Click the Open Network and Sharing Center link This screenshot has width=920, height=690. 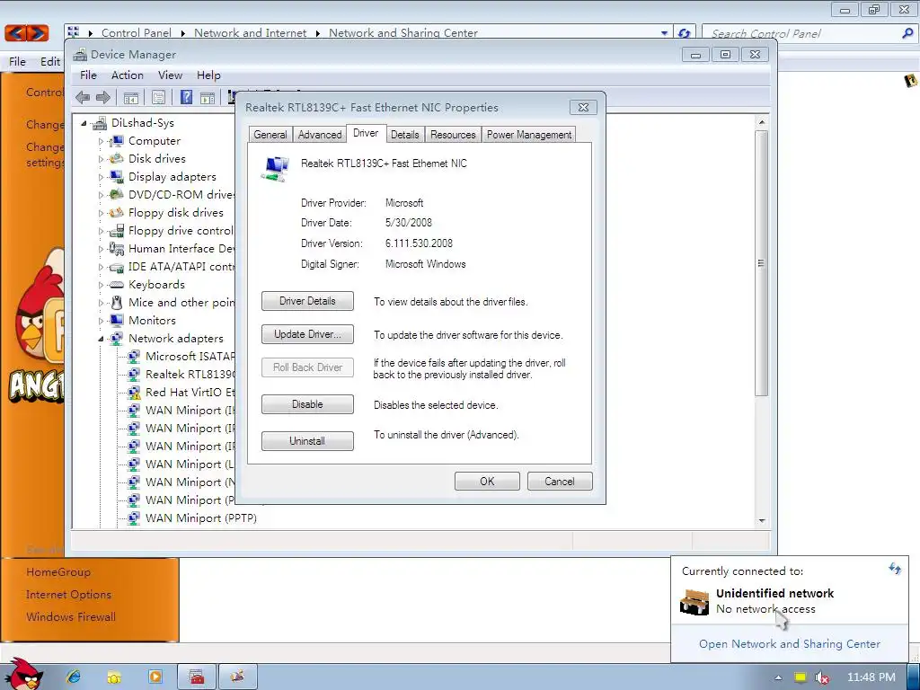pyautogui.click(x=789, y=643)
